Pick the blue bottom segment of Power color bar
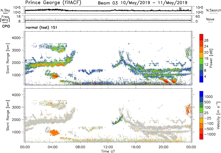 click(x=201, y=79)
